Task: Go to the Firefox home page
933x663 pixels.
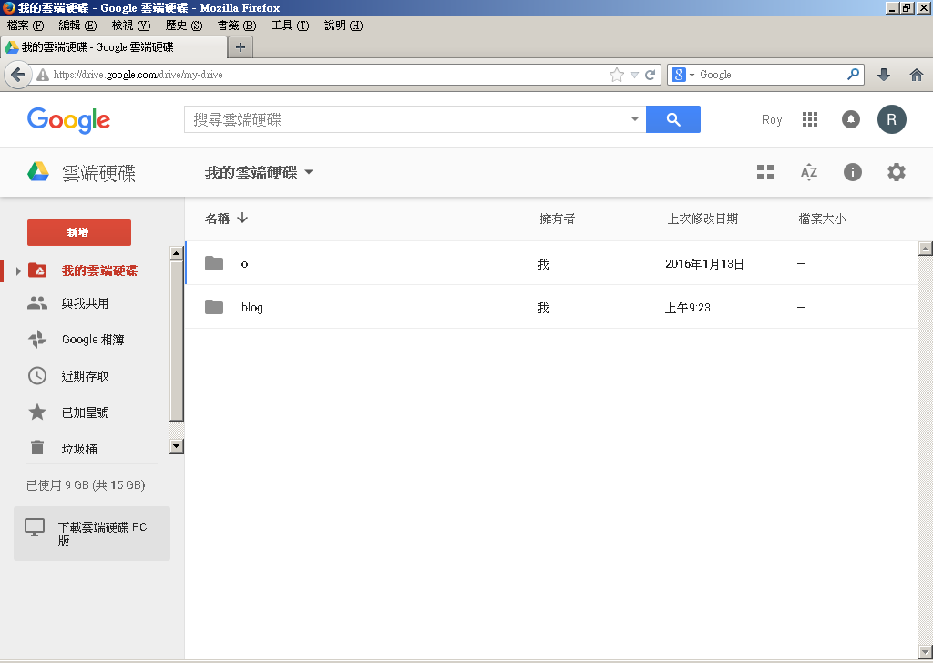Action: tap(917, 75)
